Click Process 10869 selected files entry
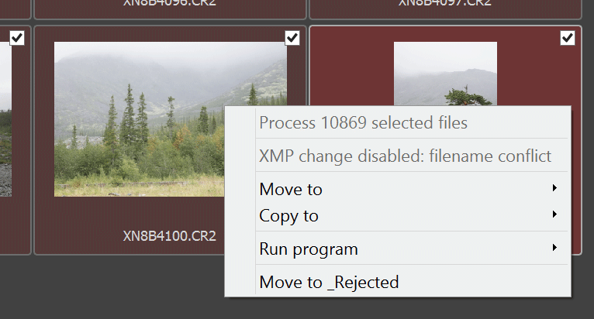The image size is (594, 319). (363, 122)
